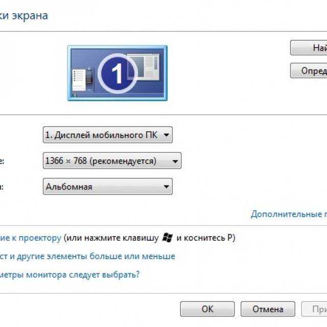Screen dimensions: 327x327
Task: Click the 'Най…' find button
Action: (x=309, y=48)
